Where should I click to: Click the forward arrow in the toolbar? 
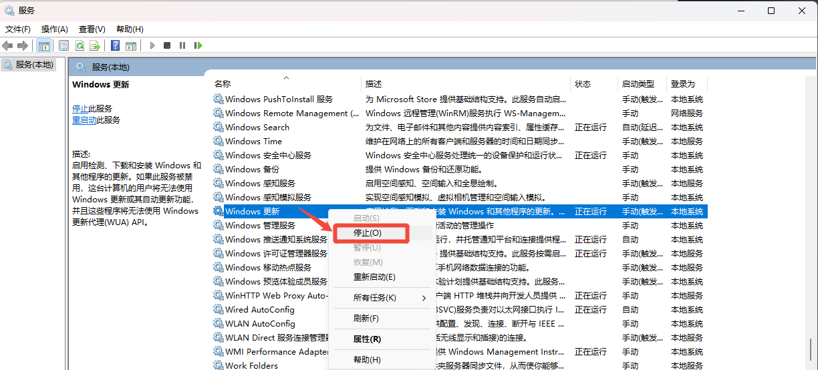coord(22,45)
